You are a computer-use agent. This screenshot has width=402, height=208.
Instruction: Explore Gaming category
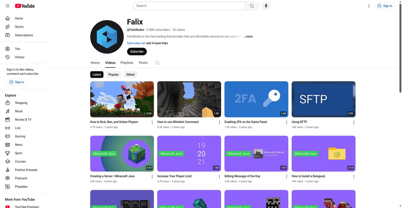[24, 137]
